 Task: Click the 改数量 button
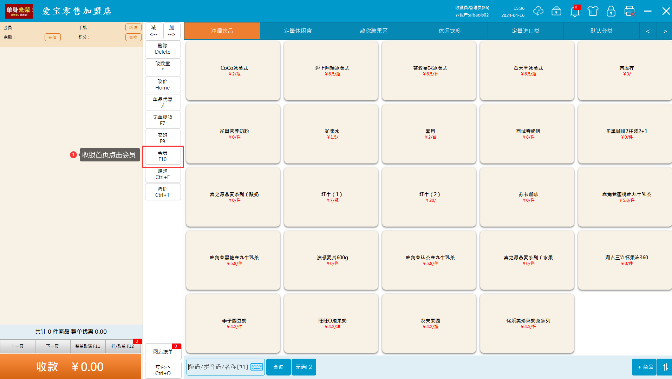tap(163, 67)
